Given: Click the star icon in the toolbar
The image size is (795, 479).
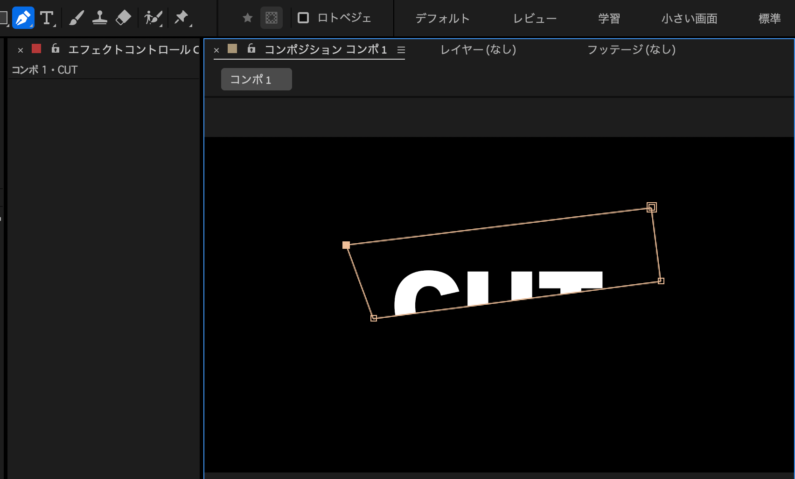Looking at the screenshot, I should coord(248,18).
